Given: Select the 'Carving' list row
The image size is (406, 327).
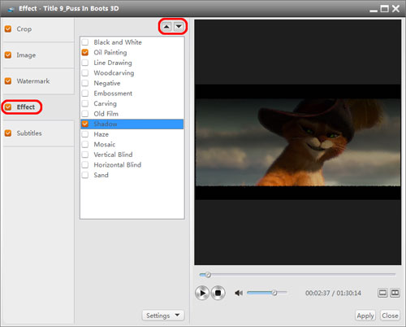Looking at the screenshot, I should click(132, 103).
